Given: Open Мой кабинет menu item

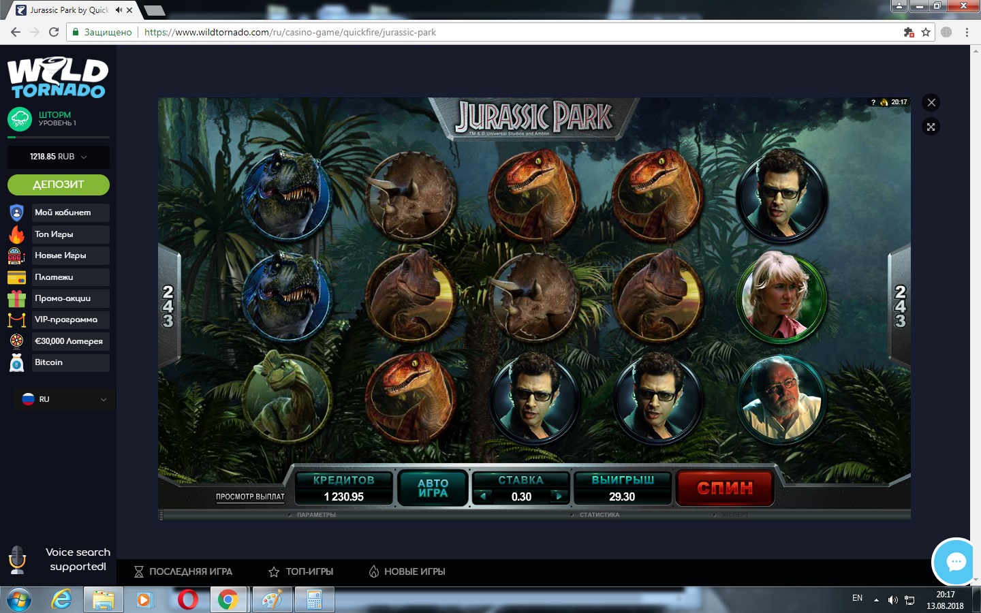Looking at the screenshot, I should click(70, 213).
